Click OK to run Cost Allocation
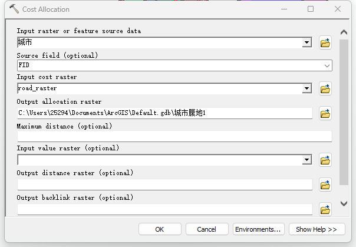This screenshot has height=247, width=356. [x=160, y=229]
